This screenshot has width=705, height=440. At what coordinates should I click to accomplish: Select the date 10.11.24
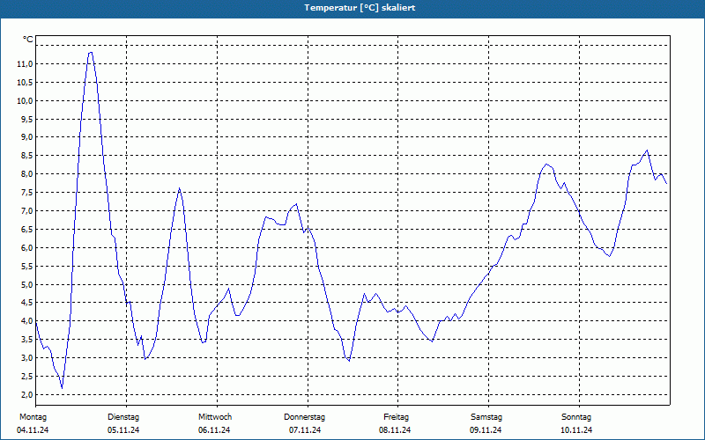[576, 430]
